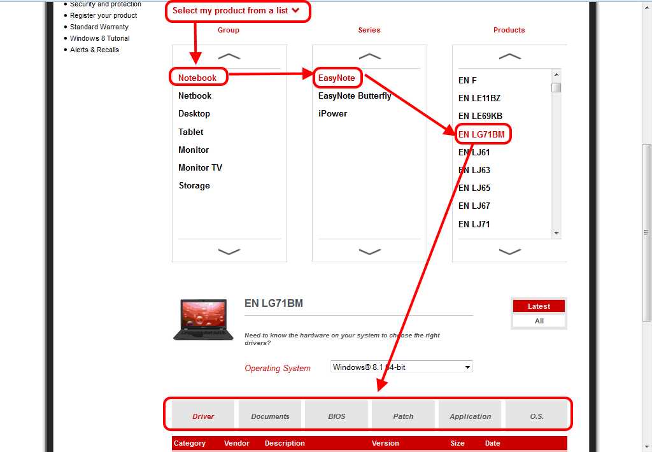The width and height of the screenshot is (652, 452).
Task: Choose product EN LE11BZ
Action: click(479, 98)
